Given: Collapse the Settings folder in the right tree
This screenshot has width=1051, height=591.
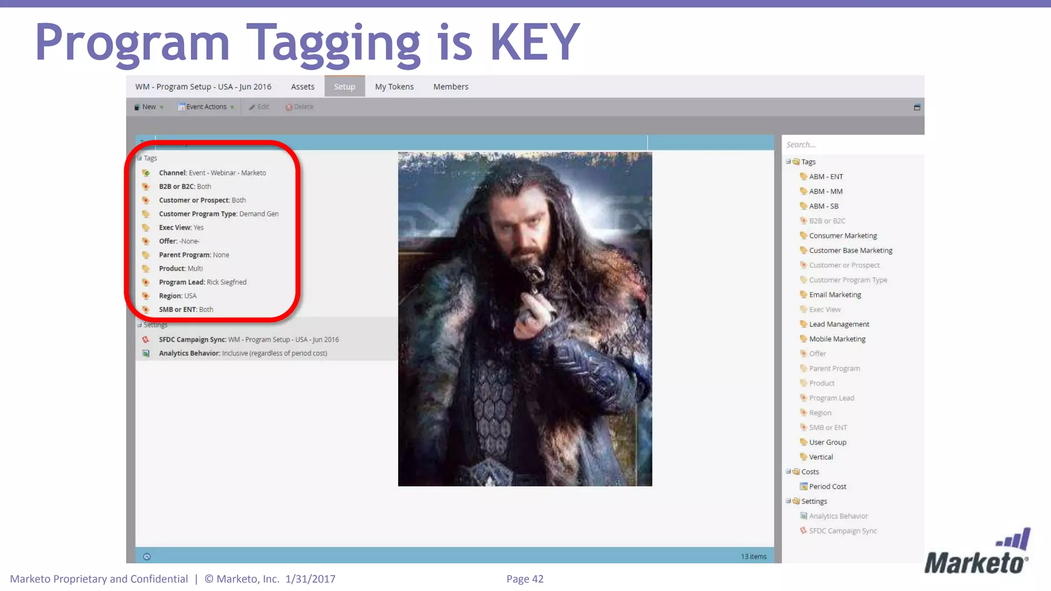Looking at the screenshot, I should pos(788,501).
